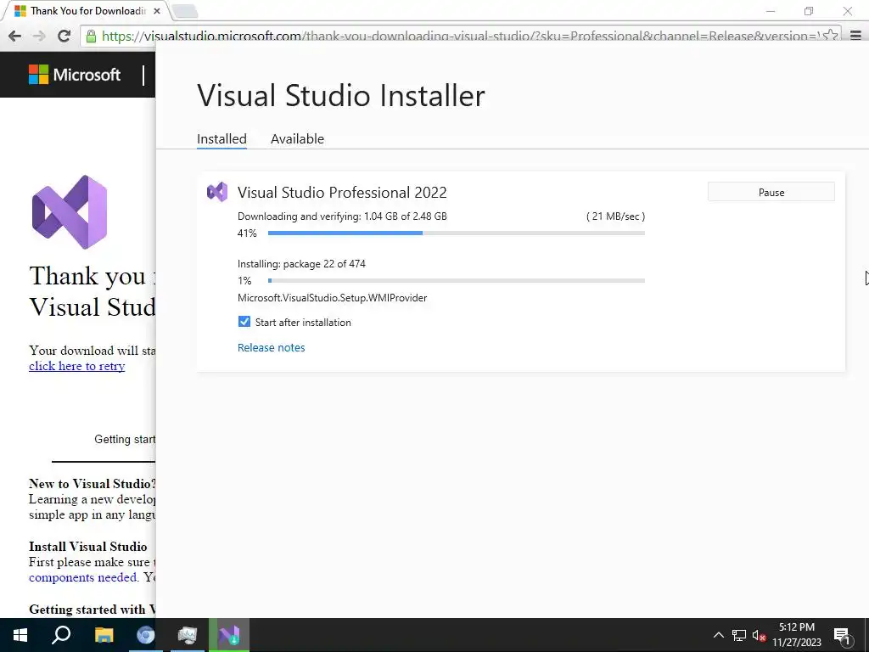
Task: Click Visual Studio Installer taskbar icon
Action: click(x=229, y=635)
